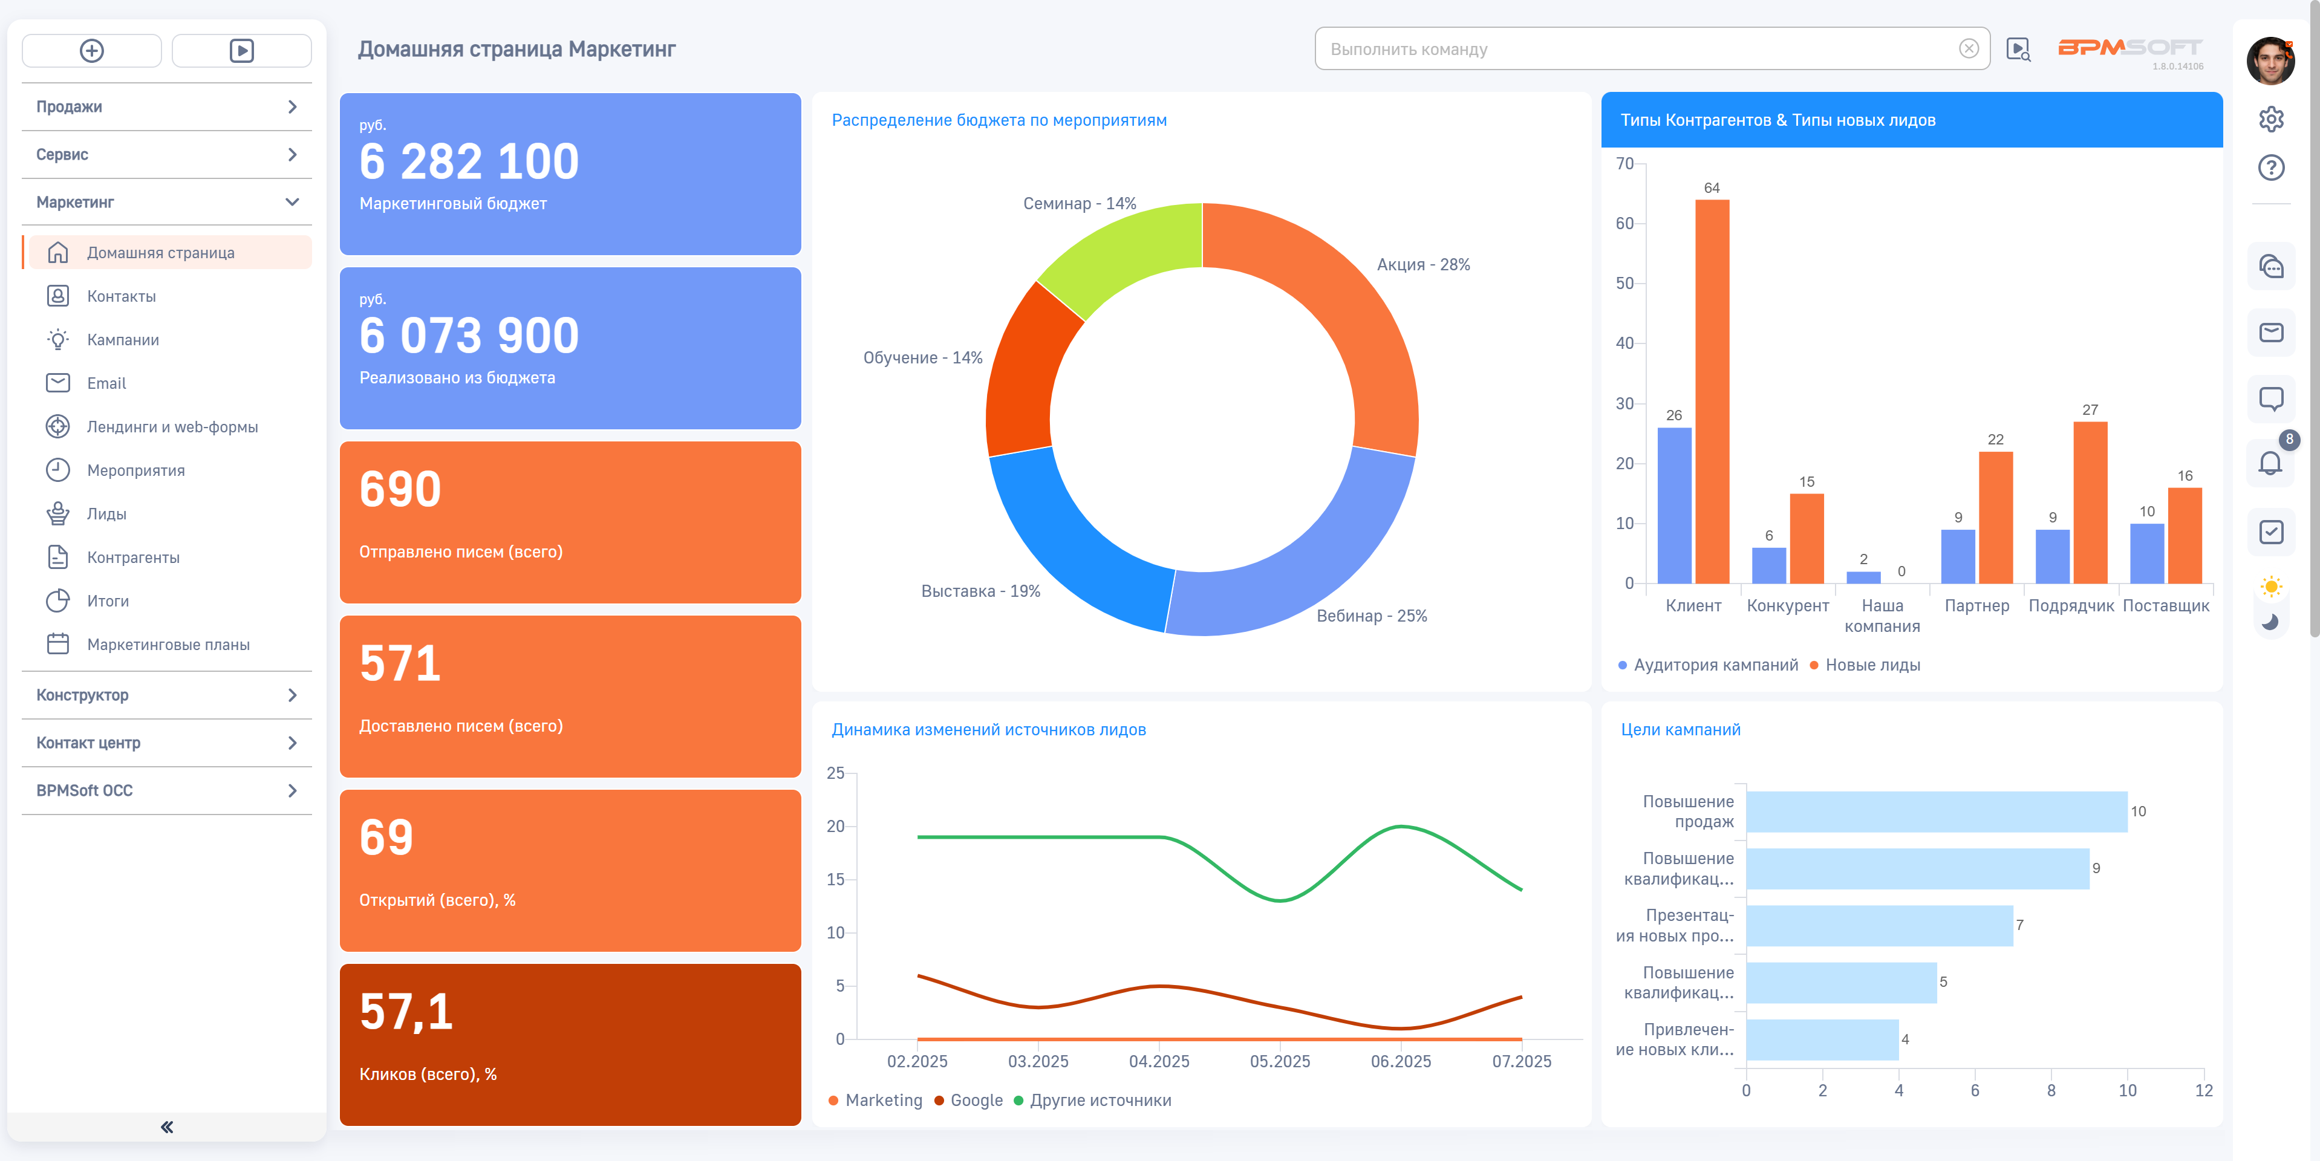Open the settings gear icon
Screen dimensions: 2320x1161
click(x=2270, y=119)
